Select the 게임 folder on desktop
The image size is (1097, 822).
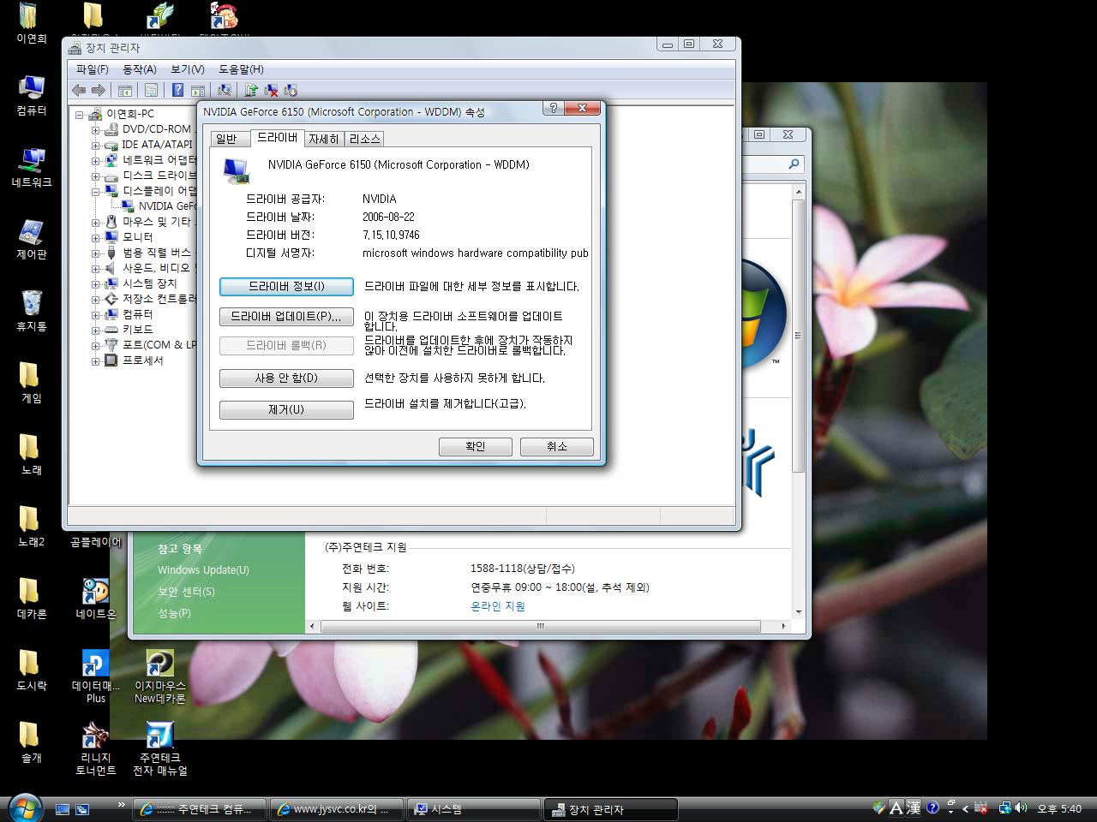(x=32, y=383)
